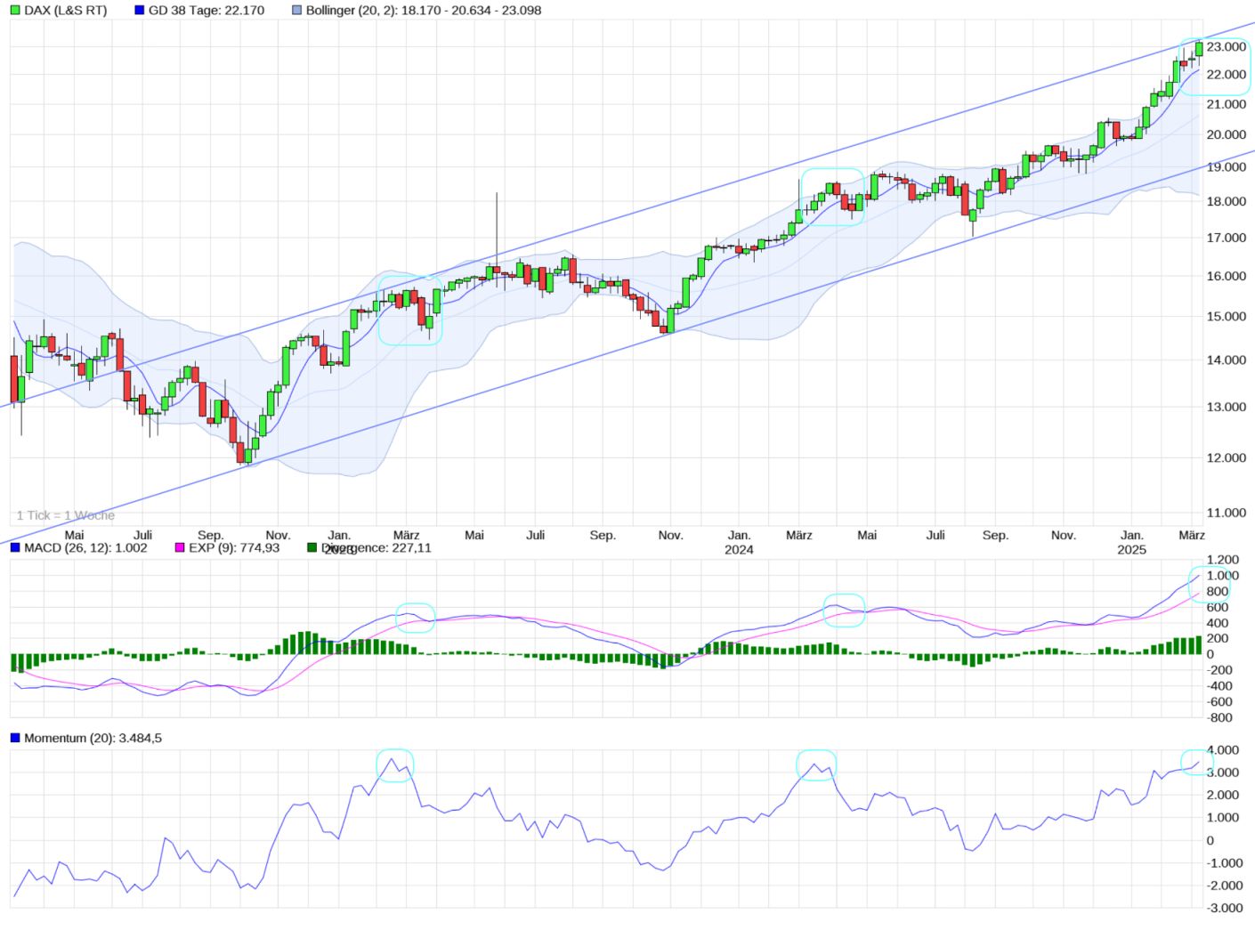Click the blue GD 38 Tage legend square

click(x=139, y=11)
